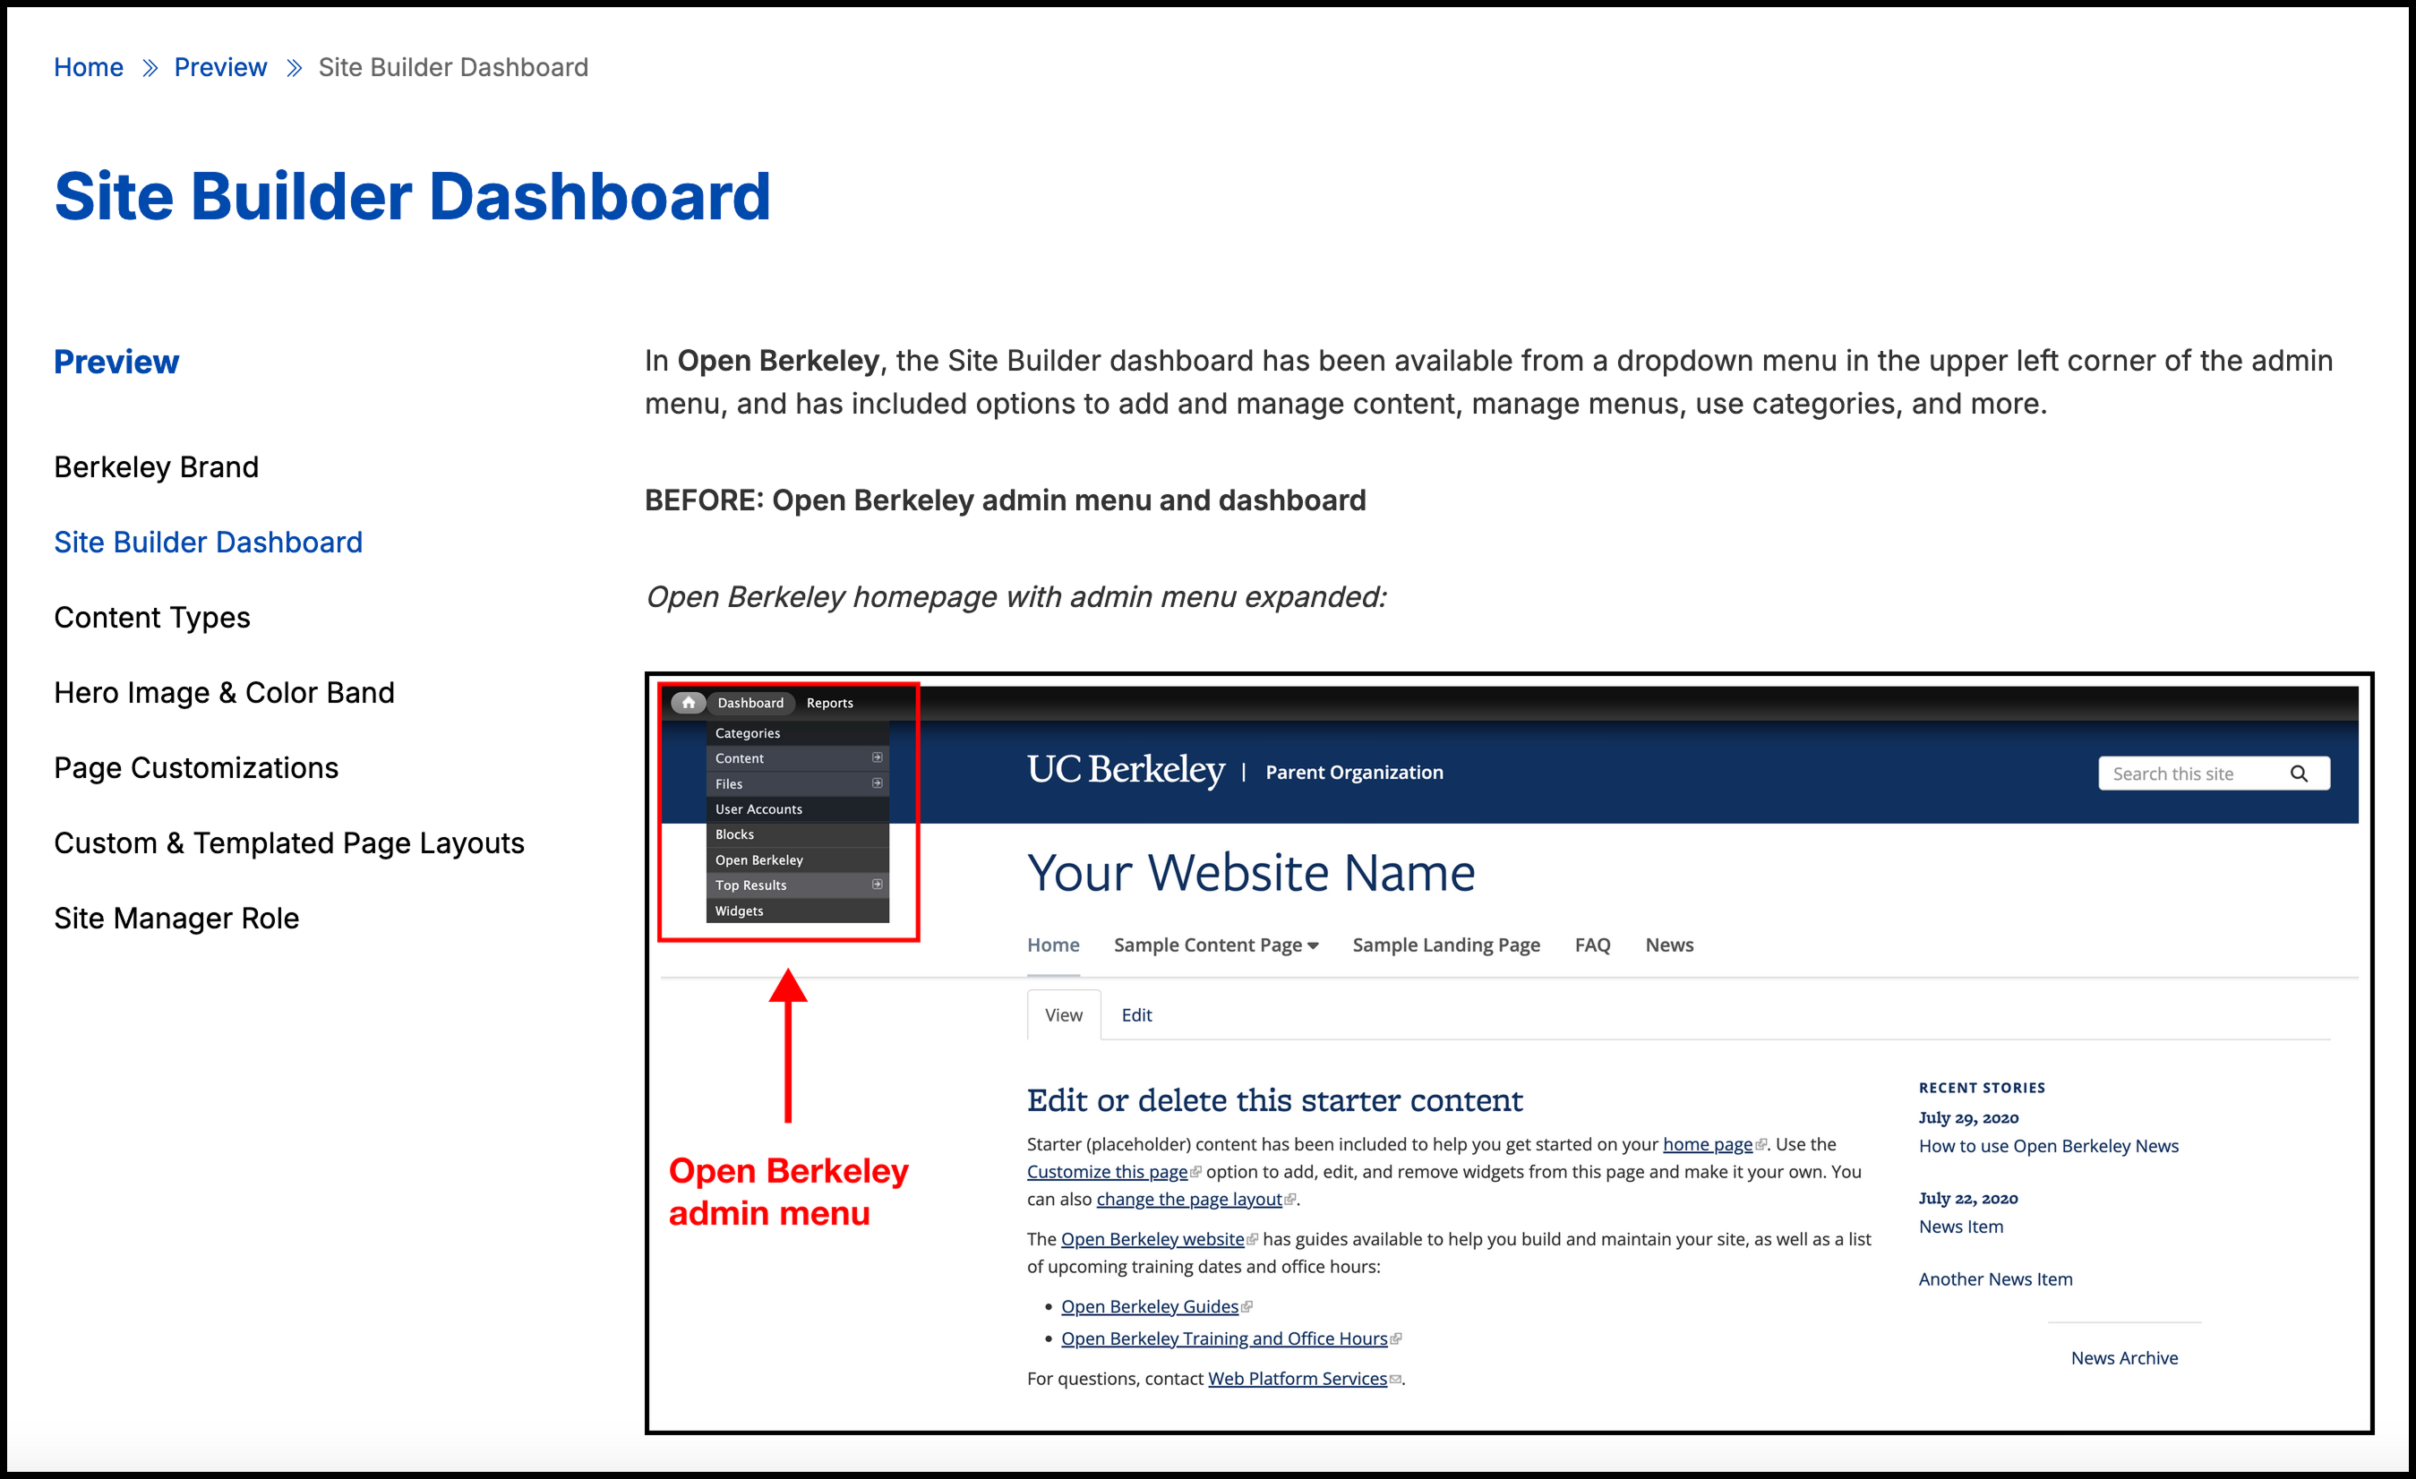Navigate to Page Customizations
Viewport: 2416px width, 1479px height.
pos(196,767)
